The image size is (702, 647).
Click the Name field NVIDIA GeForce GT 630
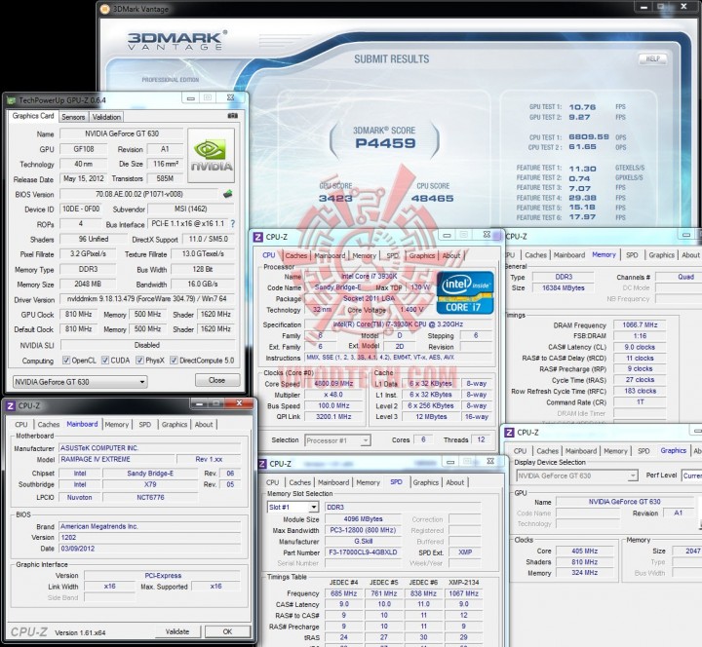coord(122,133)
